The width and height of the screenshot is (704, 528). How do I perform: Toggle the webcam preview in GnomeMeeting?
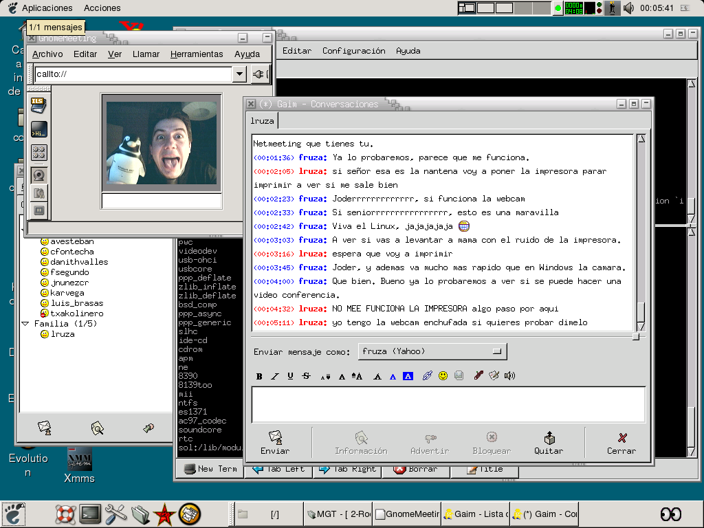[x=38, y=175]
